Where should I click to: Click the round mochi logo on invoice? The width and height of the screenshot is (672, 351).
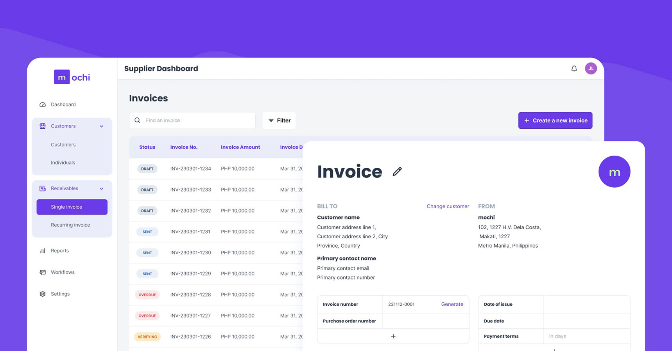tap(614, 172)
